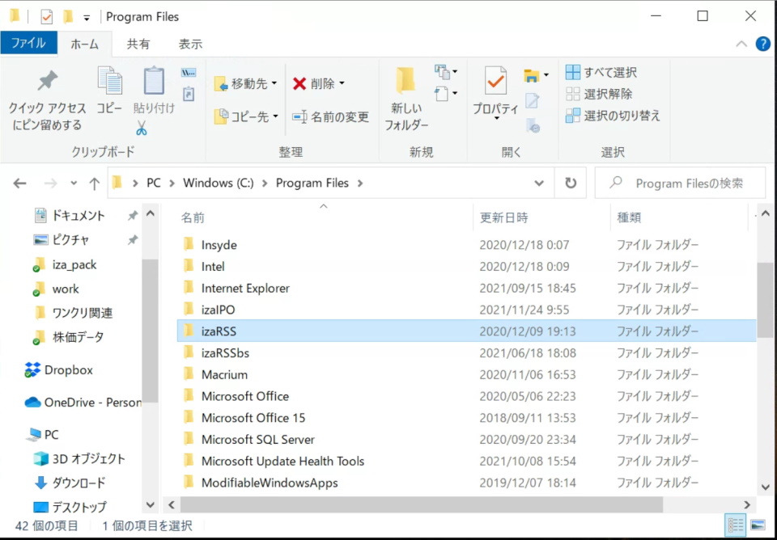This screenshot has width=777, height=540.
Task: Select ダウンロード in the navigation pane
Action: tap(70, 483)
